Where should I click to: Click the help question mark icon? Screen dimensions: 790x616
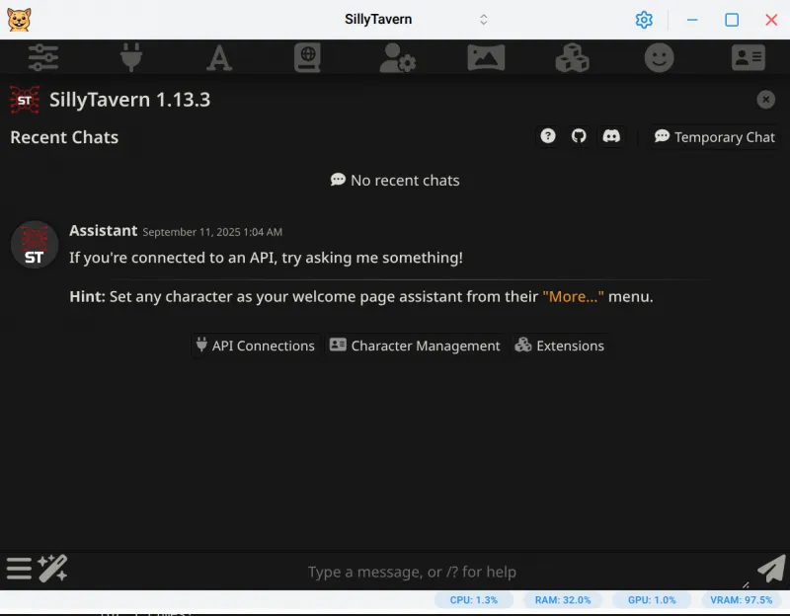548,136
